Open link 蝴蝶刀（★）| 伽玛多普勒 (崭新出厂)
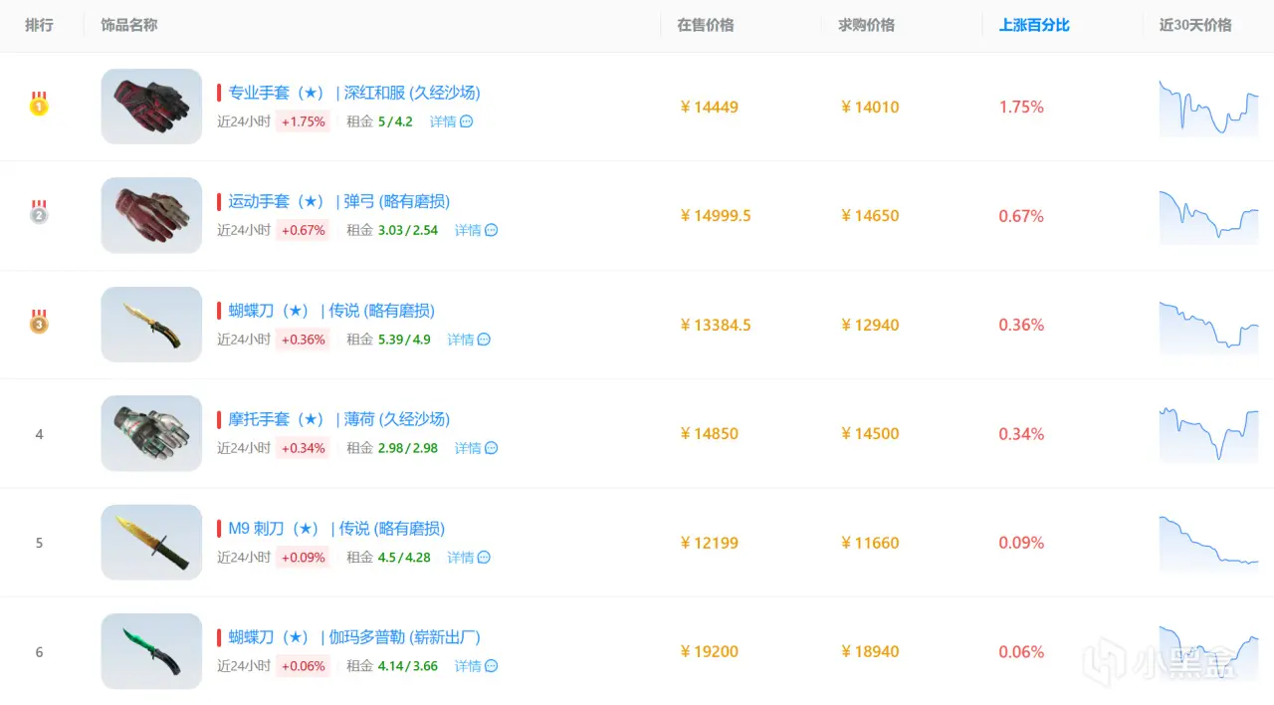1274x705 pixels. [x=354, y=637]
